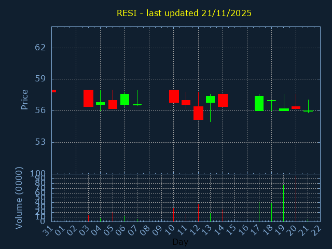Select the green candlestick on day 06

click(x=125, y=99)
